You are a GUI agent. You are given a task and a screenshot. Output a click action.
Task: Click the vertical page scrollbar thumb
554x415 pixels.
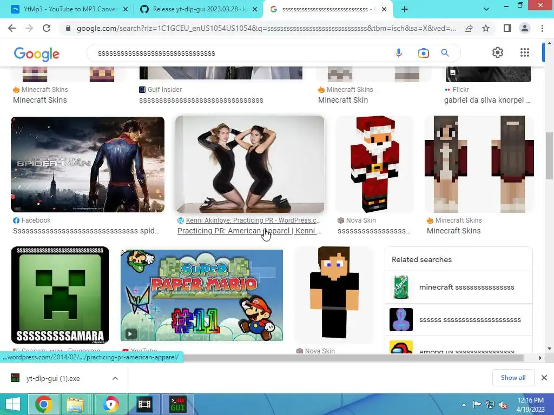(x=549, y=156)
